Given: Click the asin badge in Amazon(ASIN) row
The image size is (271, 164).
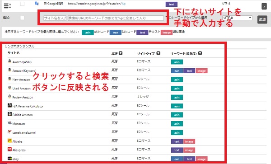Looking at the screenshot, I should click(177, 62).
